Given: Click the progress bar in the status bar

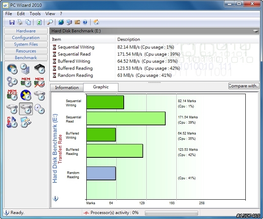Looking at the screenshot, I should click(171, 213).
